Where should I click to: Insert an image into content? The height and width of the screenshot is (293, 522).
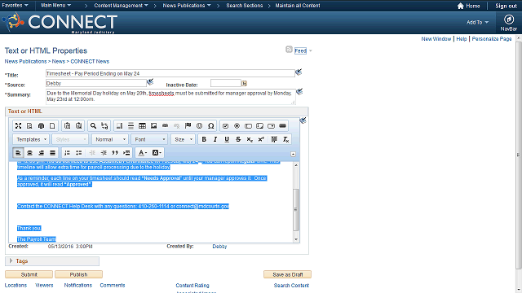click(153, 126)
